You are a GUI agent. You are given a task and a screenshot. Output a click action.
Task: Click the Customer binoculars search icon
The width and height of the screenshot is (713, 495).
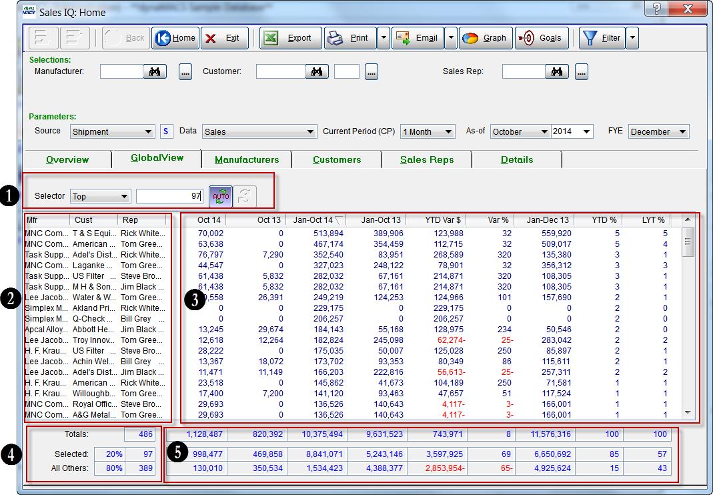(317, 71)
